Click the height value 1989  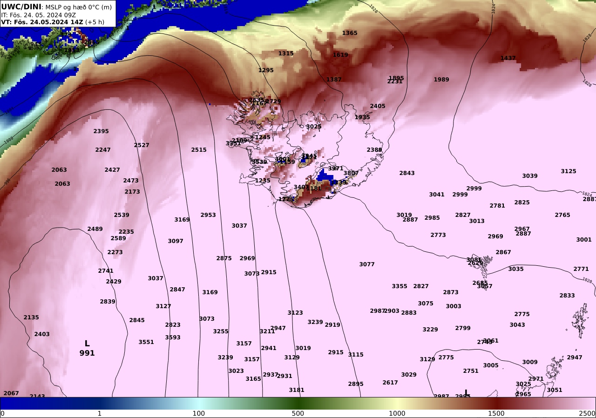[x=441, y=80]
